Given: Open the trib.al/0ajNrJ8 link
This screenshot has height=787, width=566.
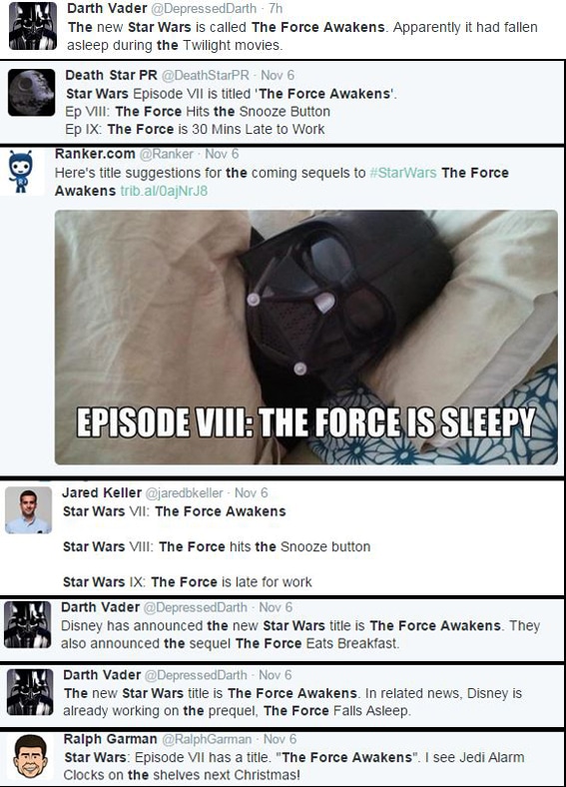Looking at the screenshot, I should 164,191.
